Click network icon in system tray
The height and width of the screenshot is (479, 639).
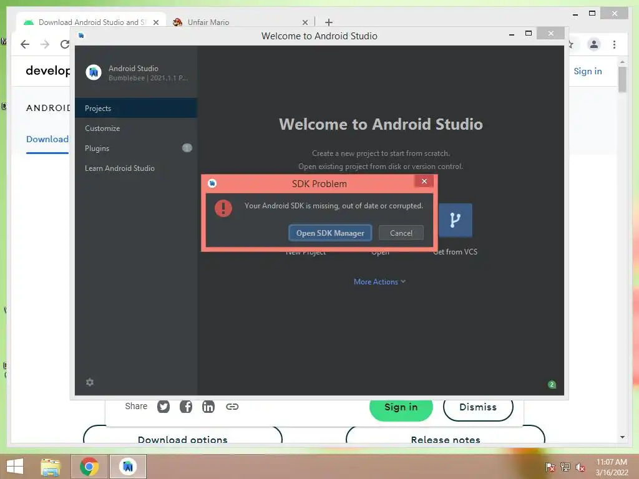coord(565,467)
